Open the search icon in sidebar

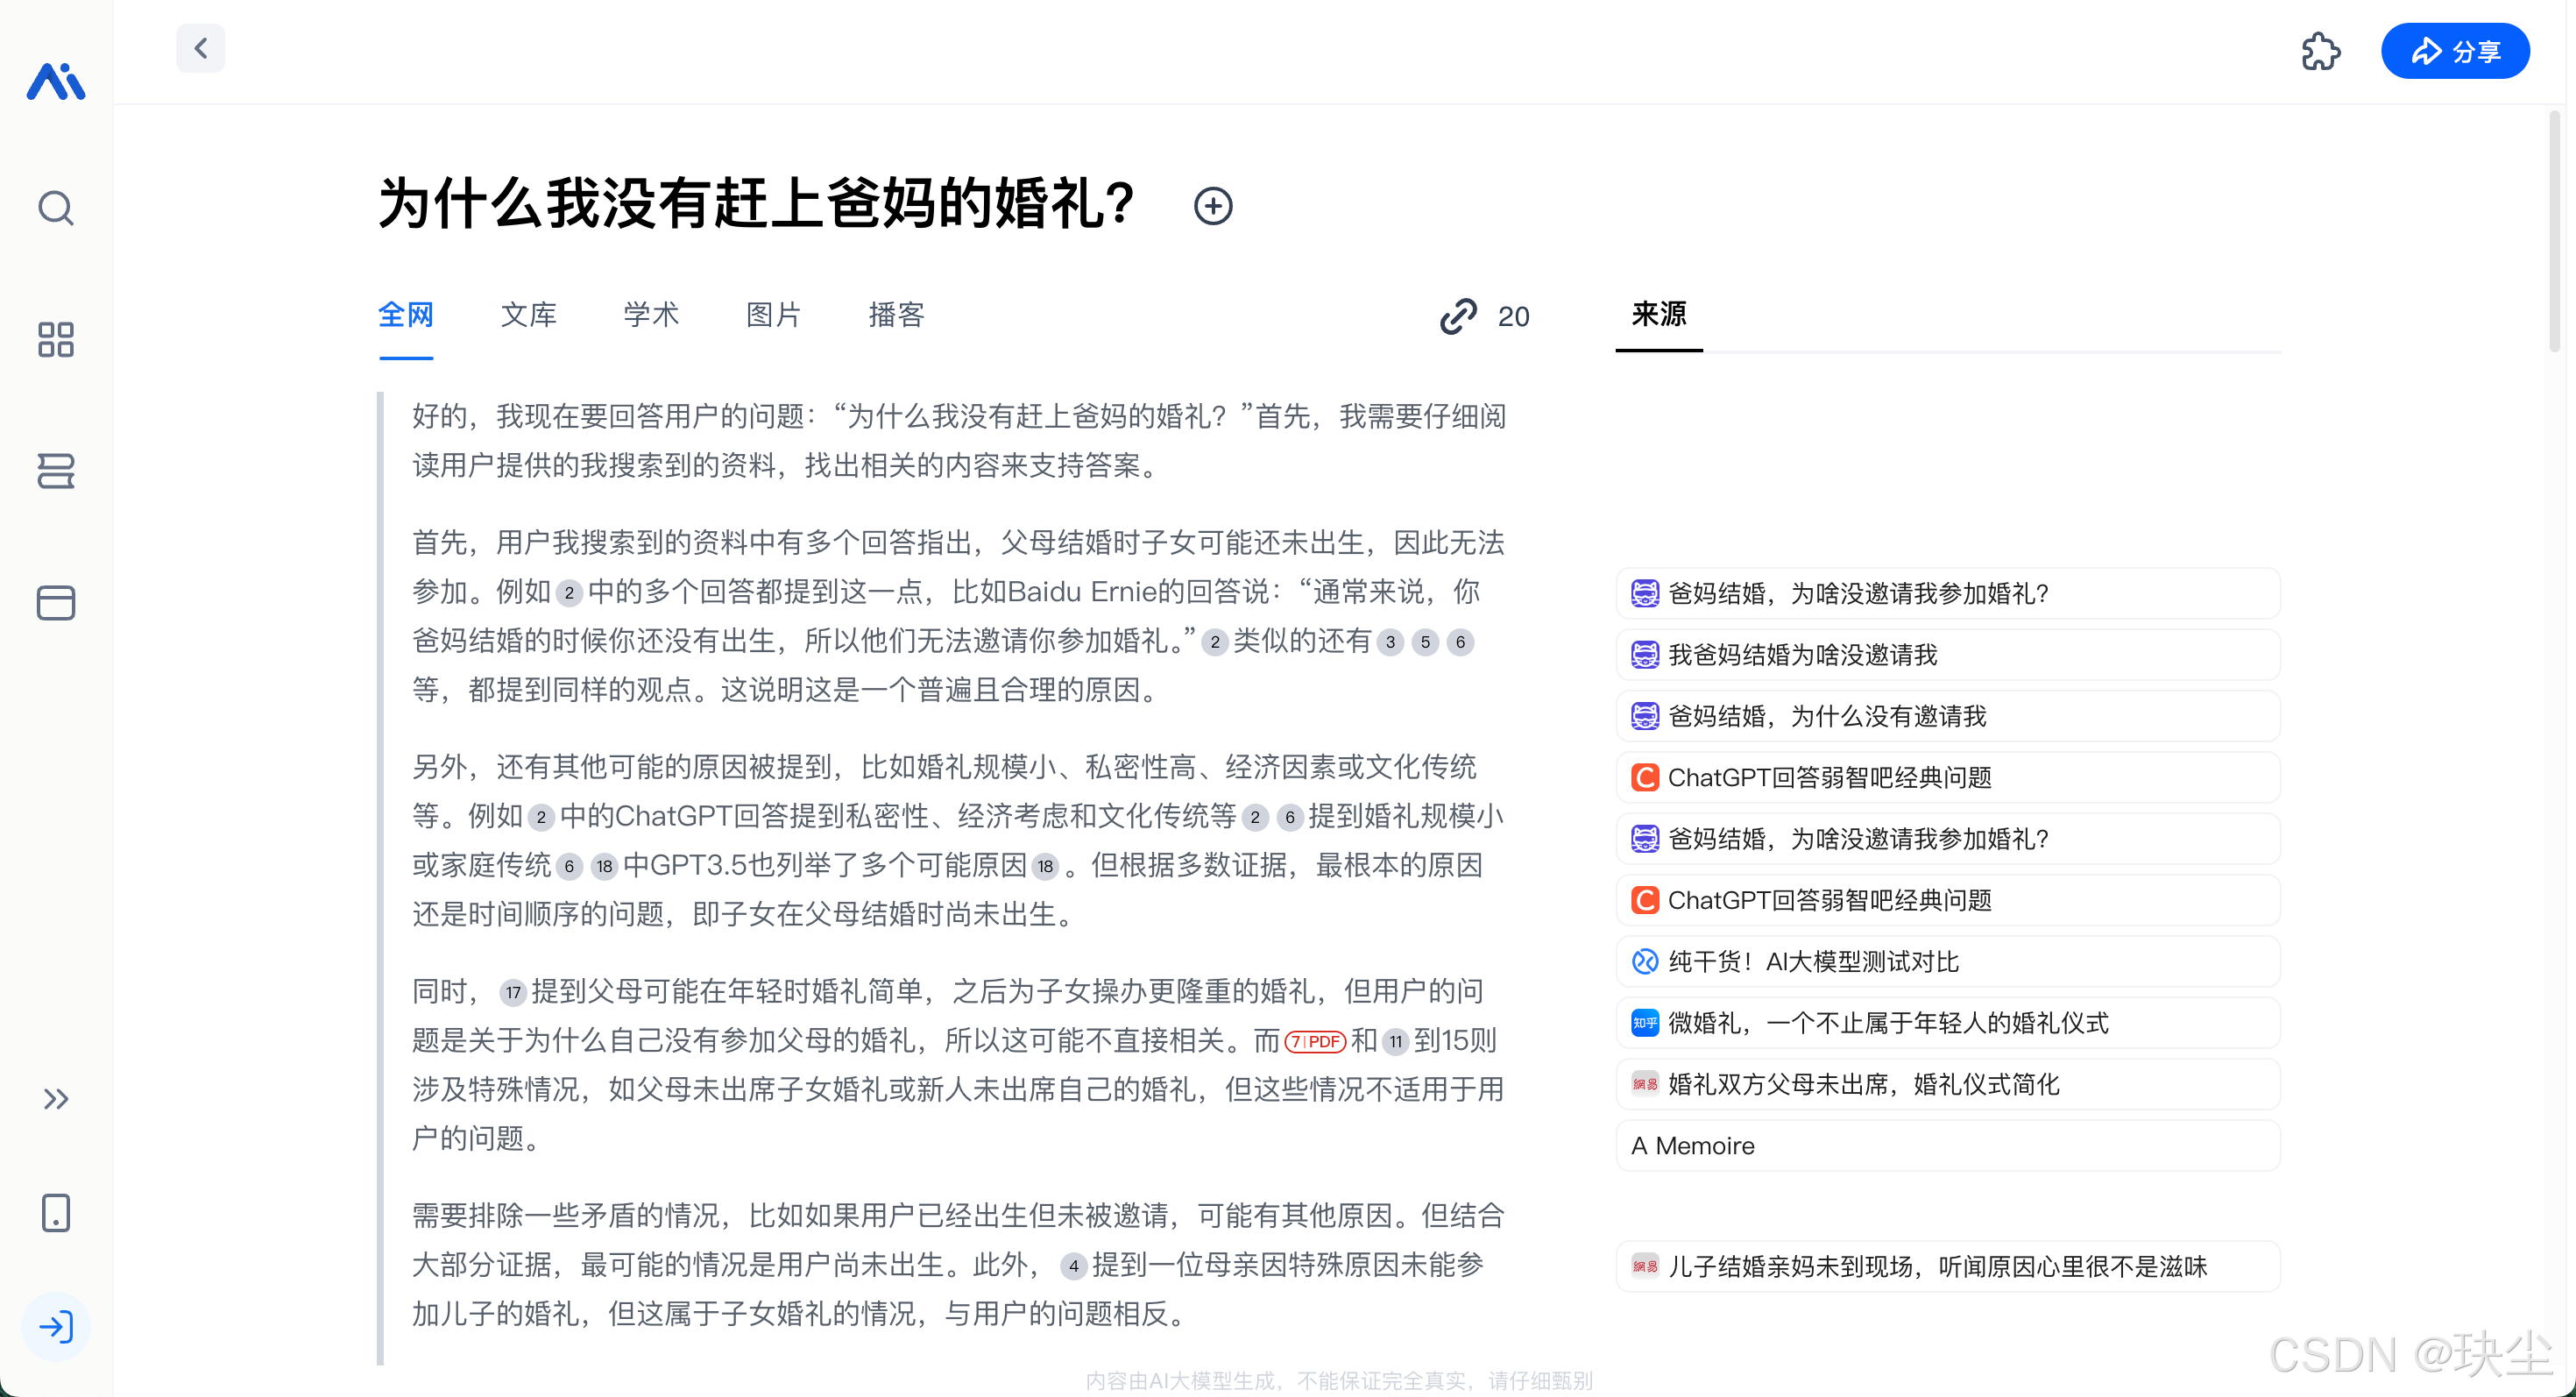pyautogui.click(x=56, y=208)
